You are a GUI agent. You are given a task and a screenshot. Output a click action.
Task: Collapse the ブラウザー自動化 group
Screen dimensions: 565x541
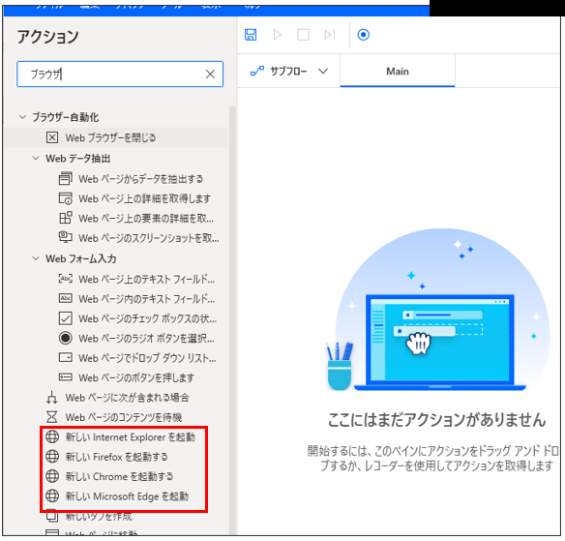tap(22, 117)
